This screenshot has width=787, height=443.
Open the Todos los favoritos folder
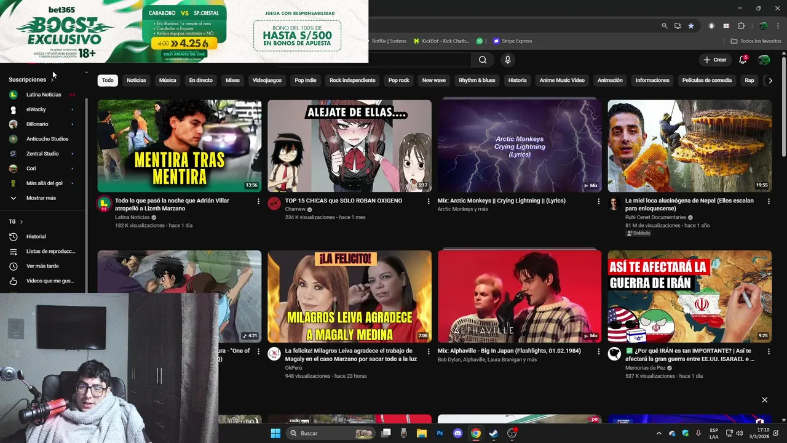click(x=756, y=41)
